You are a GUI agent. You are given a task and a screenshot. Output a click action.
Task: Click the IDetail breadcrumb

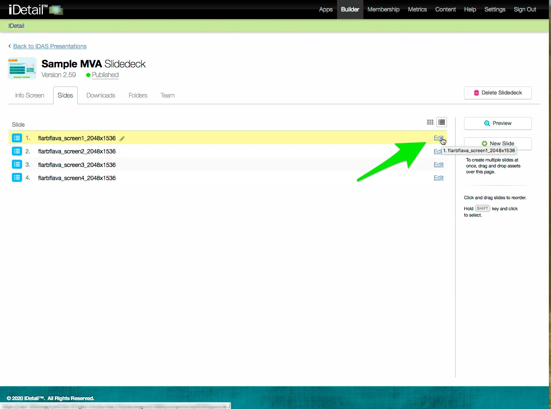(17, 26)
